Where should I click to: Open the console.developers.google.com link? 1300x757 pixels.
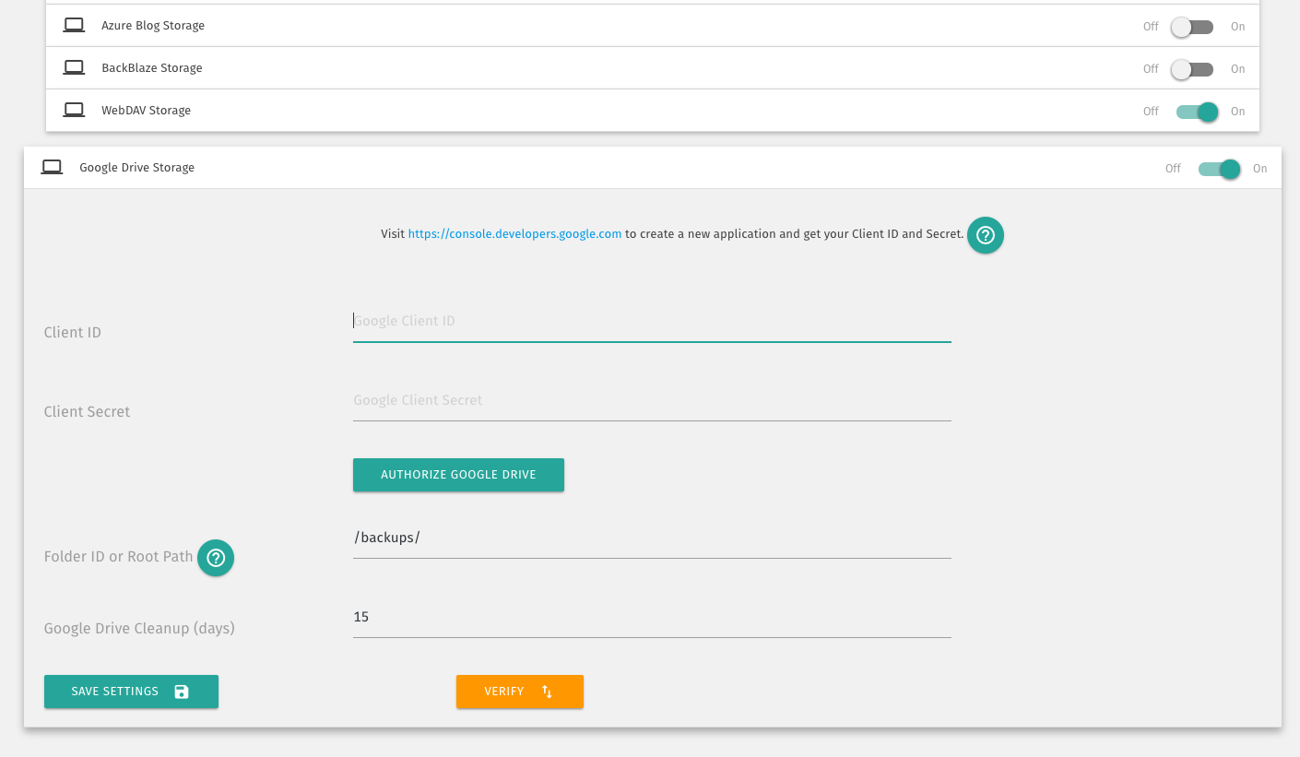point(514,234)
